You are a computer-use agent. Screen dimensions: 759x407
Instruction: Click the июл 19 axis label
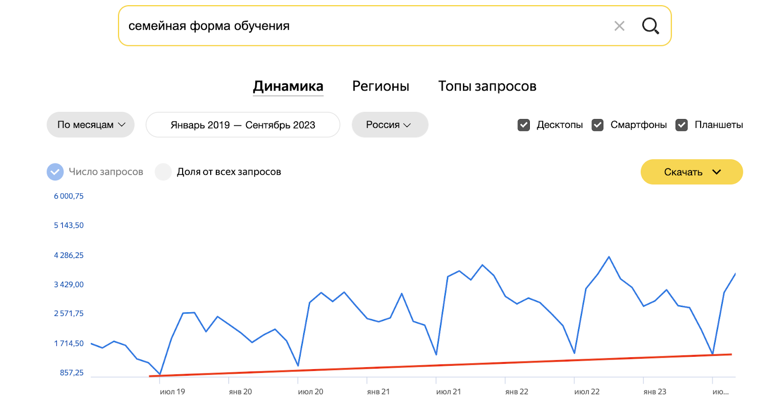click(x=172, y=392)
